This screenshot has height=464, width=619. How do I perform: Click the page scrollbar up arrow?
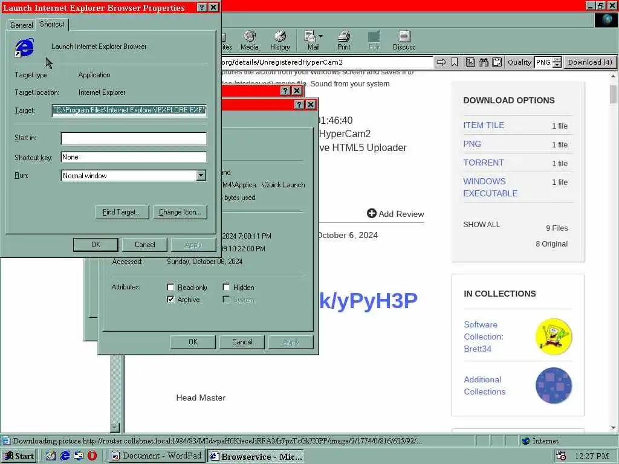[613, 76]
